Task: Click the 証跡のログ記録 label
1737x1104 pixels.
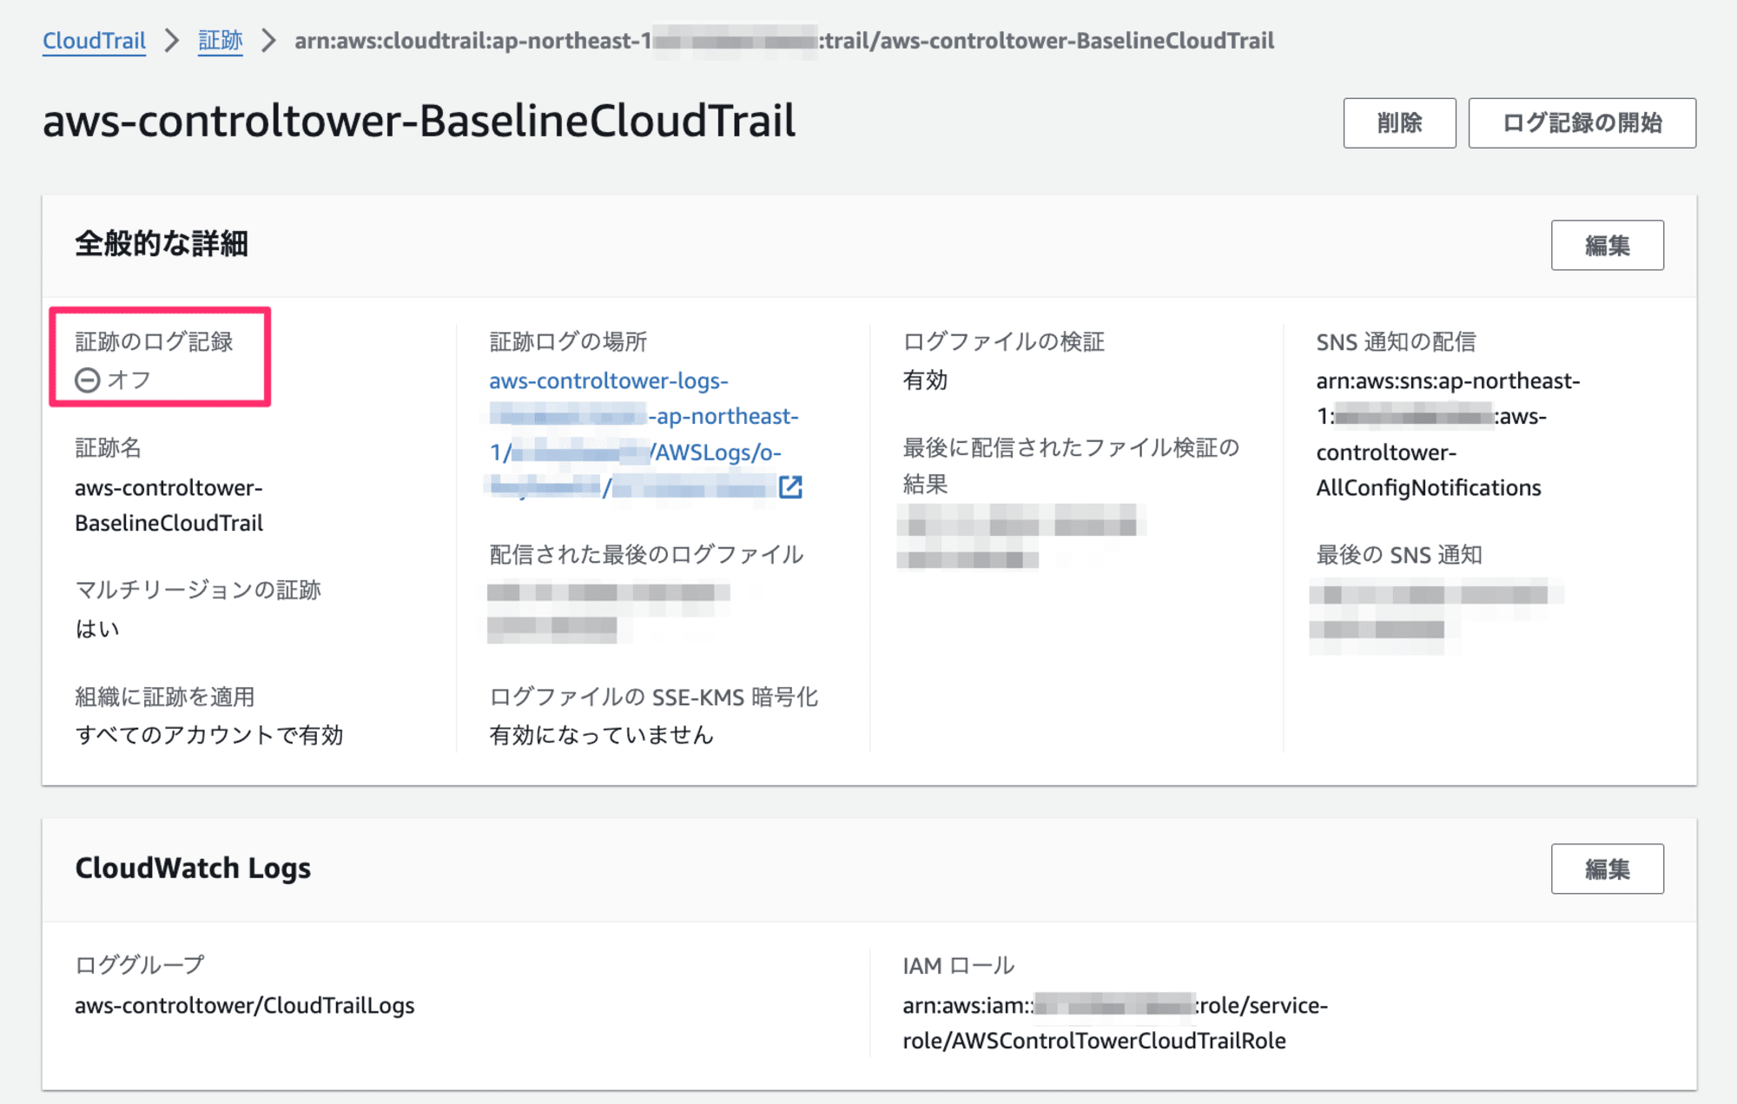Action: [154, 341]
